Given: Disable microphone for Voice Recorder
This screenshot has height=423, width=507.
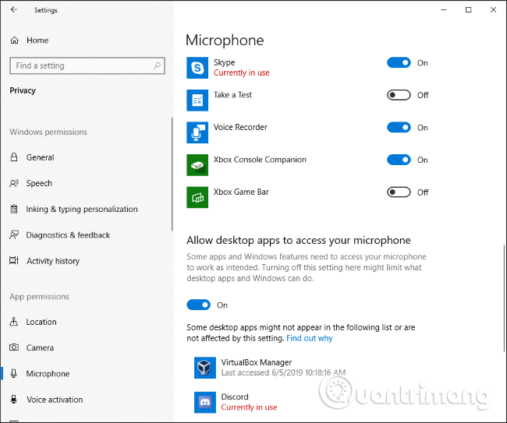Looking at the screenshot, I should (399, 127).
